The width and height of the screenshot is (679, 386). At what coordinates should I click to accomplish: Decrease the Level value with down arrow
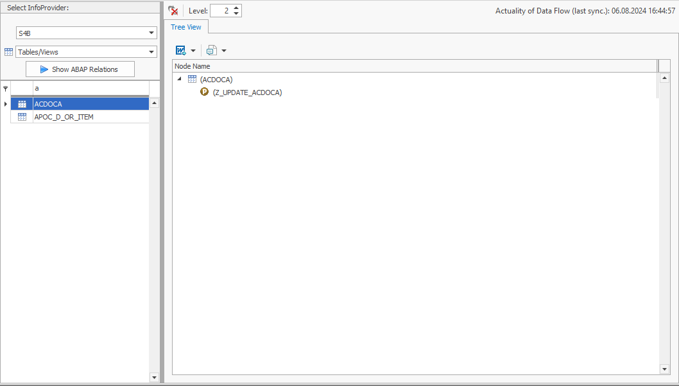tap(237, 14)
